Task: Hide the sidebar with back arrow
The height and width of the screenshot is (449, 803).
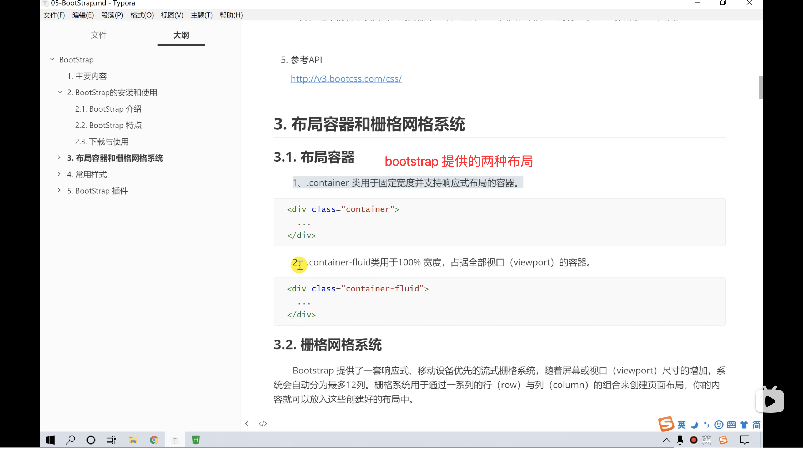Action: [x=247, y=423]
